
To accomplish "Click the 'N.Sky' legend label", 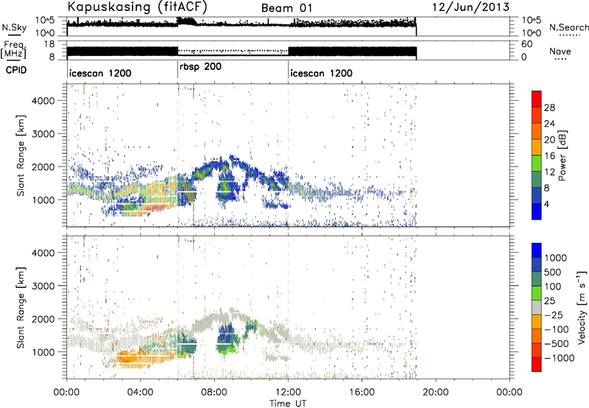I will (x=14, y=27).
